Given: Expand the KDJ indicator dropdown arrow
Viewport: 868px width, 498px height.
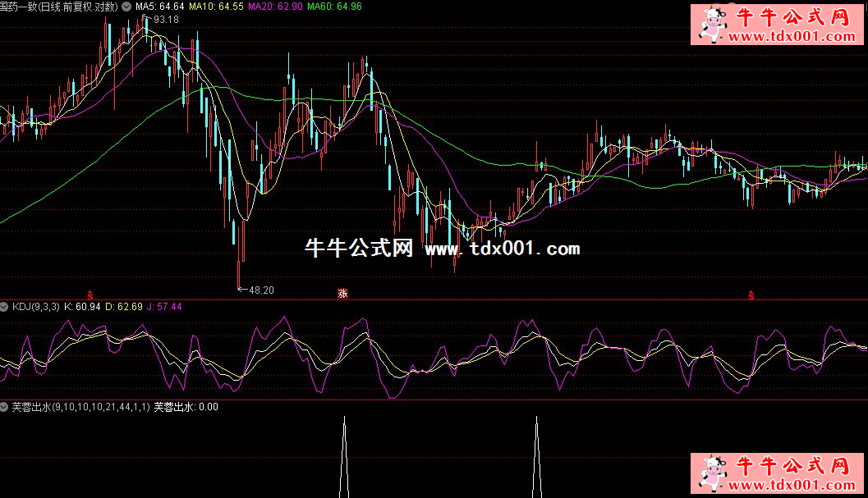Looking at the screenshot, I should tap(4, 307).
